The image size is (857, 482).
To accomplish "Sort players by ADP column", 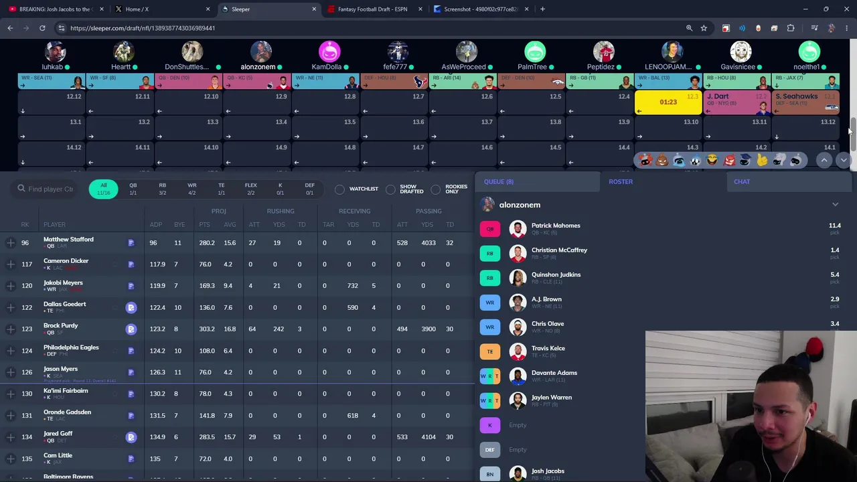I will 156,225.
